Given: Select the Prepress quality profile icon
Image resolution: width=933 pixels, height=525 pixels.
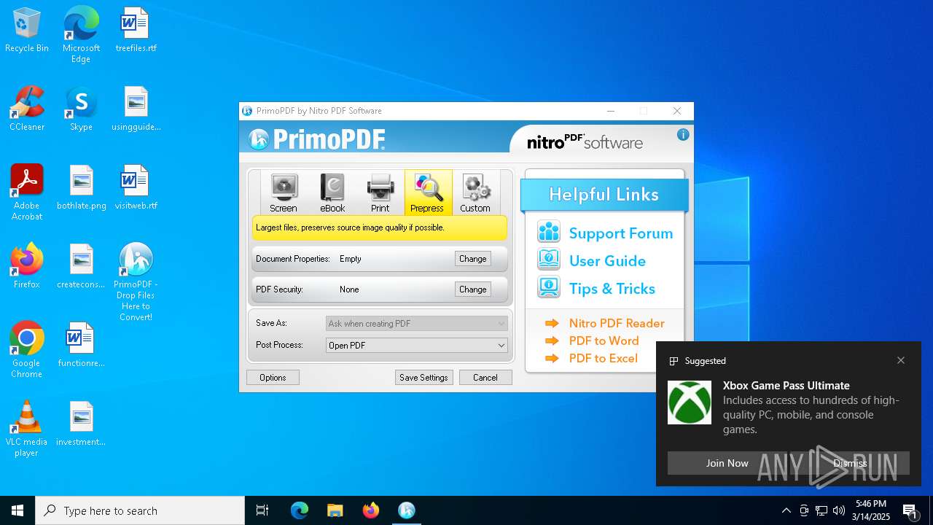Looking at the screenshot, I should 428,192.
